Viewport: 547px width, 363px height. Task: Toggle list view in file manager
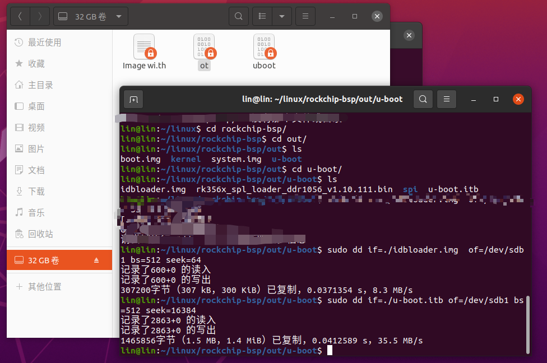pos(262,16)
